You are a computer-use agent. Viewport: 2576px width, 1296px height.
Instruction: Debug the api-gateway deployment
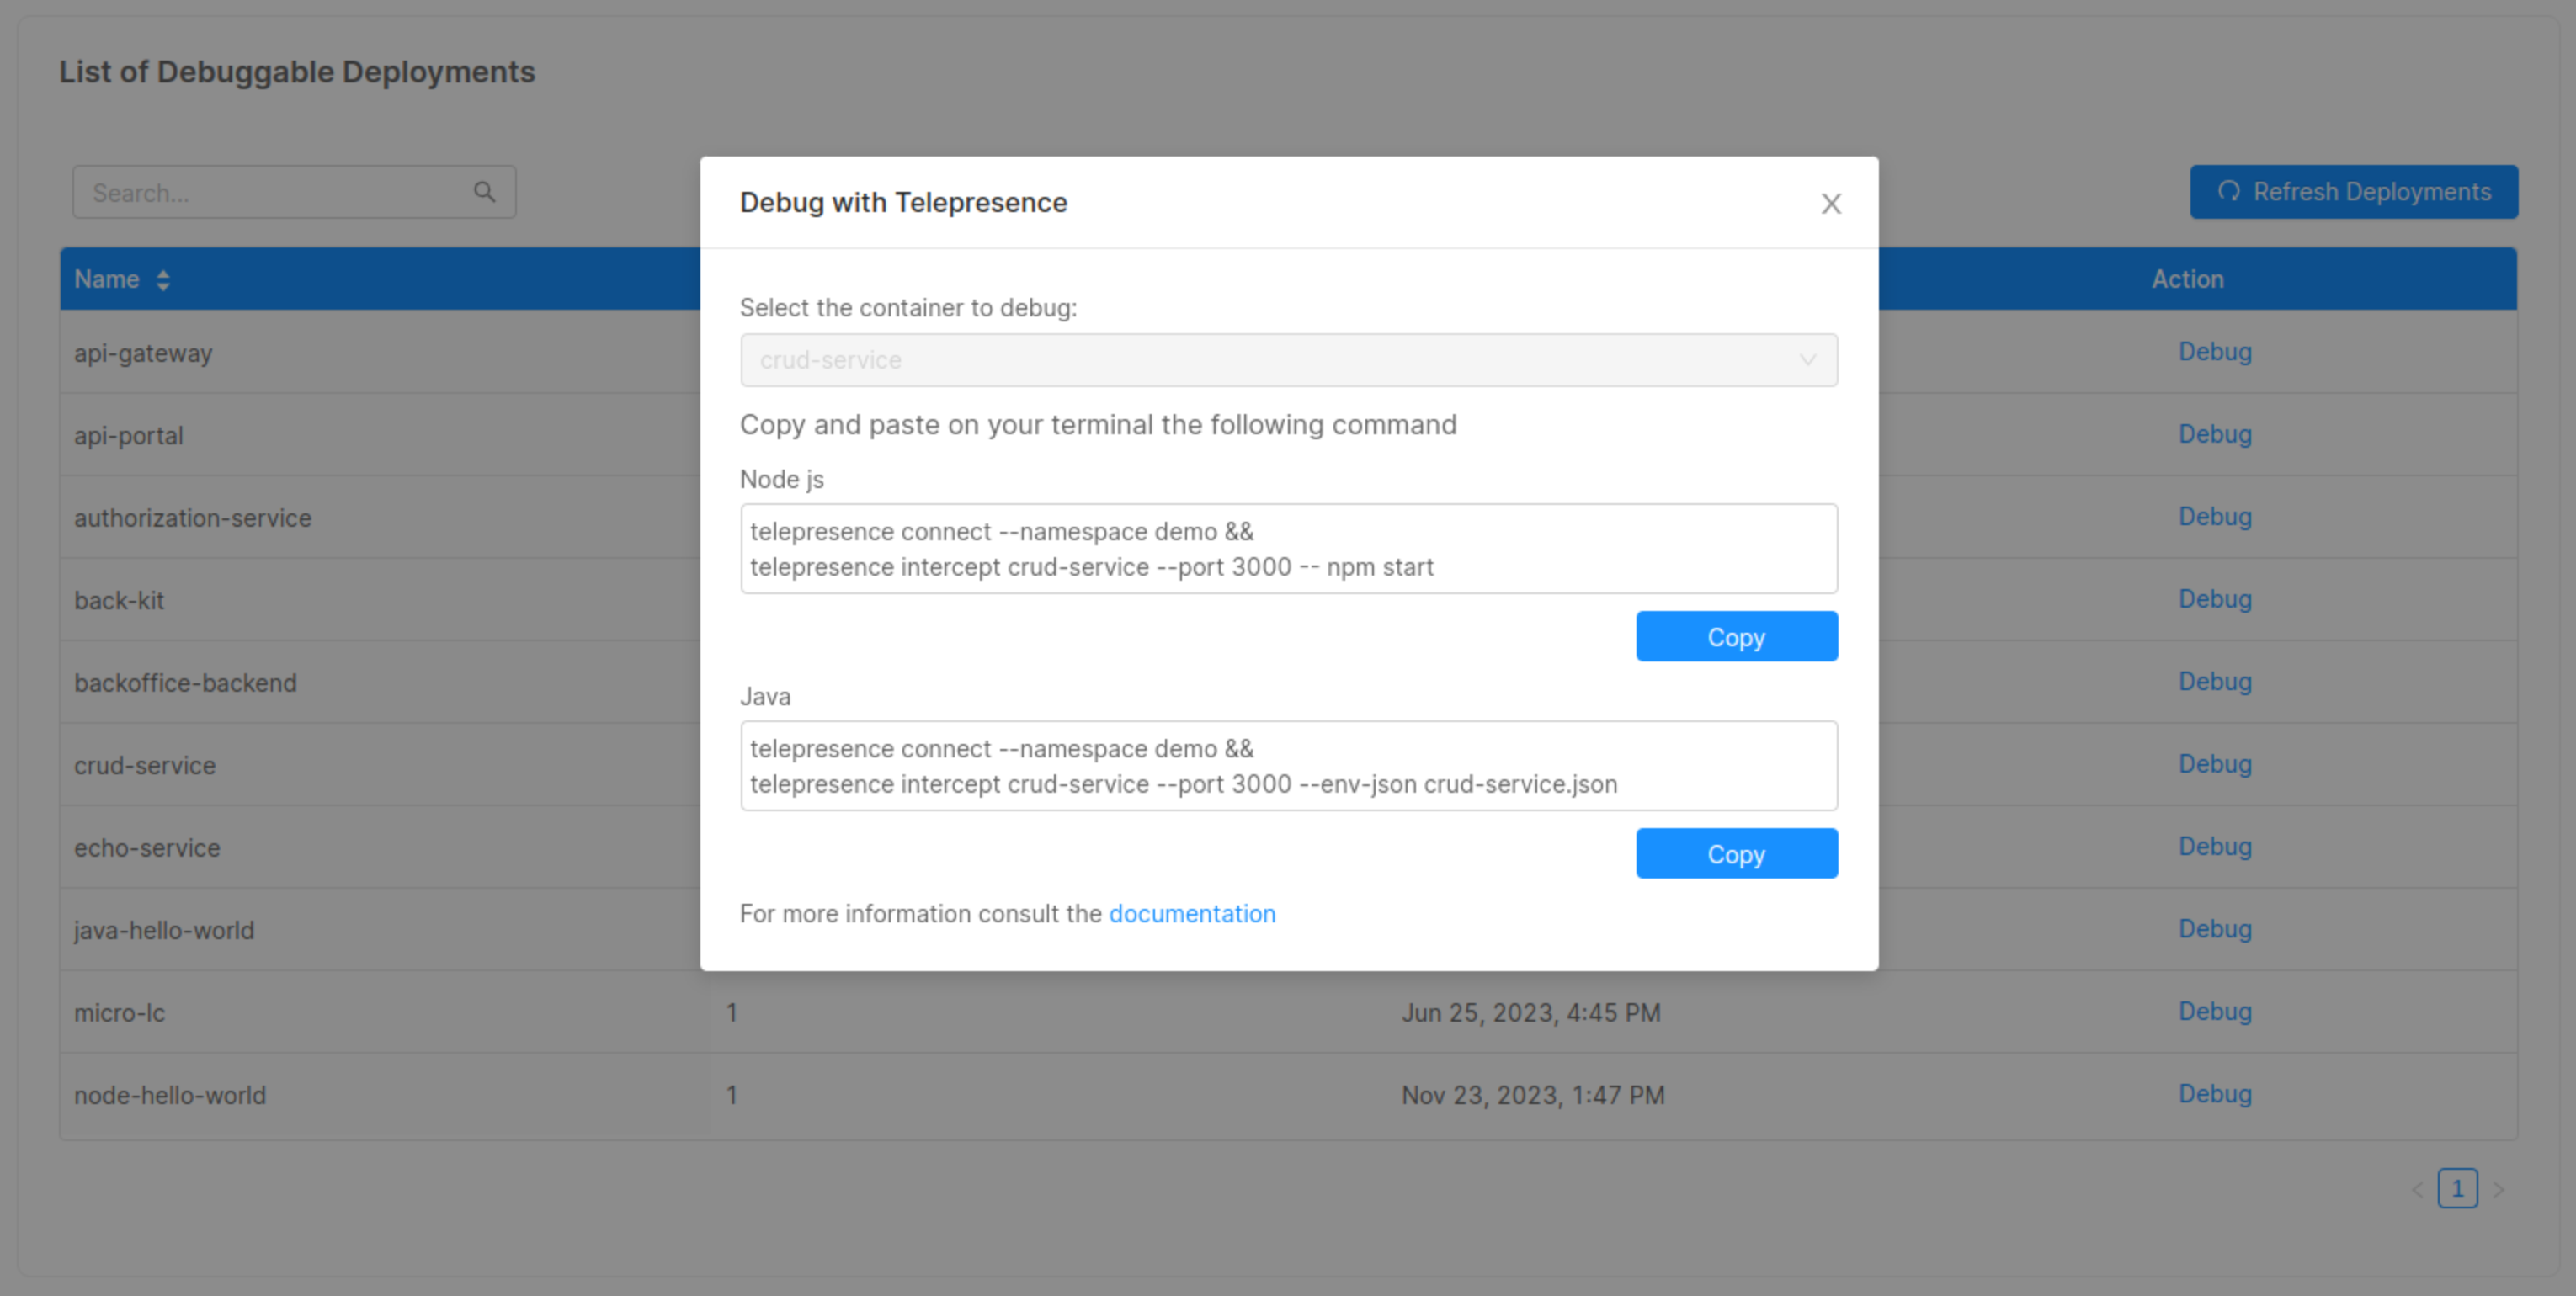point(2214,352)
